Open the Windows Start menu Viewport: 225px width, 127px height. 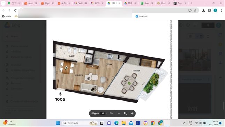coord(58,123)
